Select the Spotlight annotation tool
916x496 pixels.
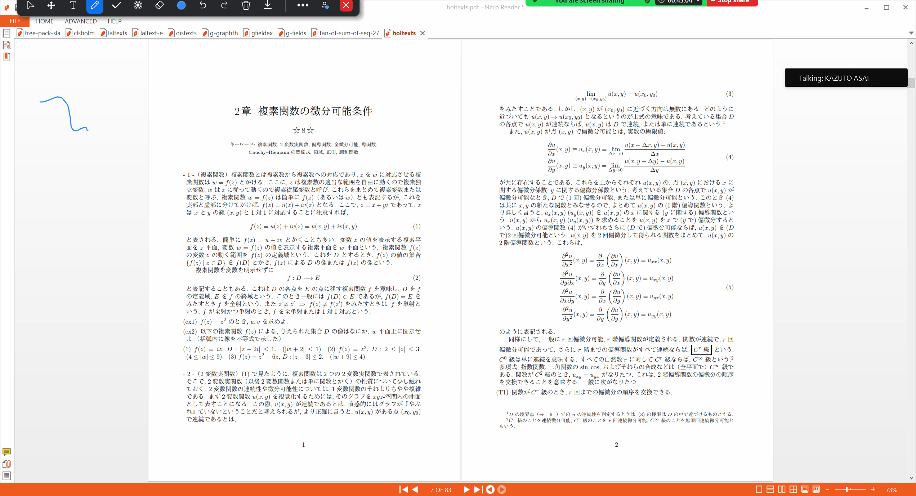(138, 5)
